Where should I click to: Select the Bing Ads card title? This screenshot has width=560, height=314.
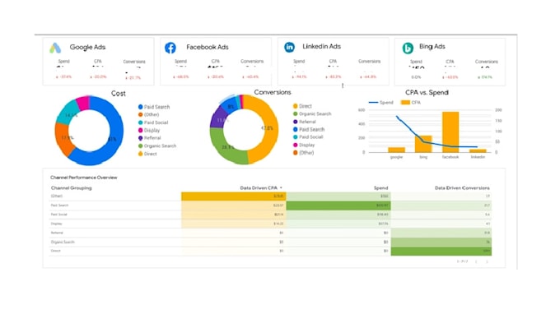click(x=432, y=46)
